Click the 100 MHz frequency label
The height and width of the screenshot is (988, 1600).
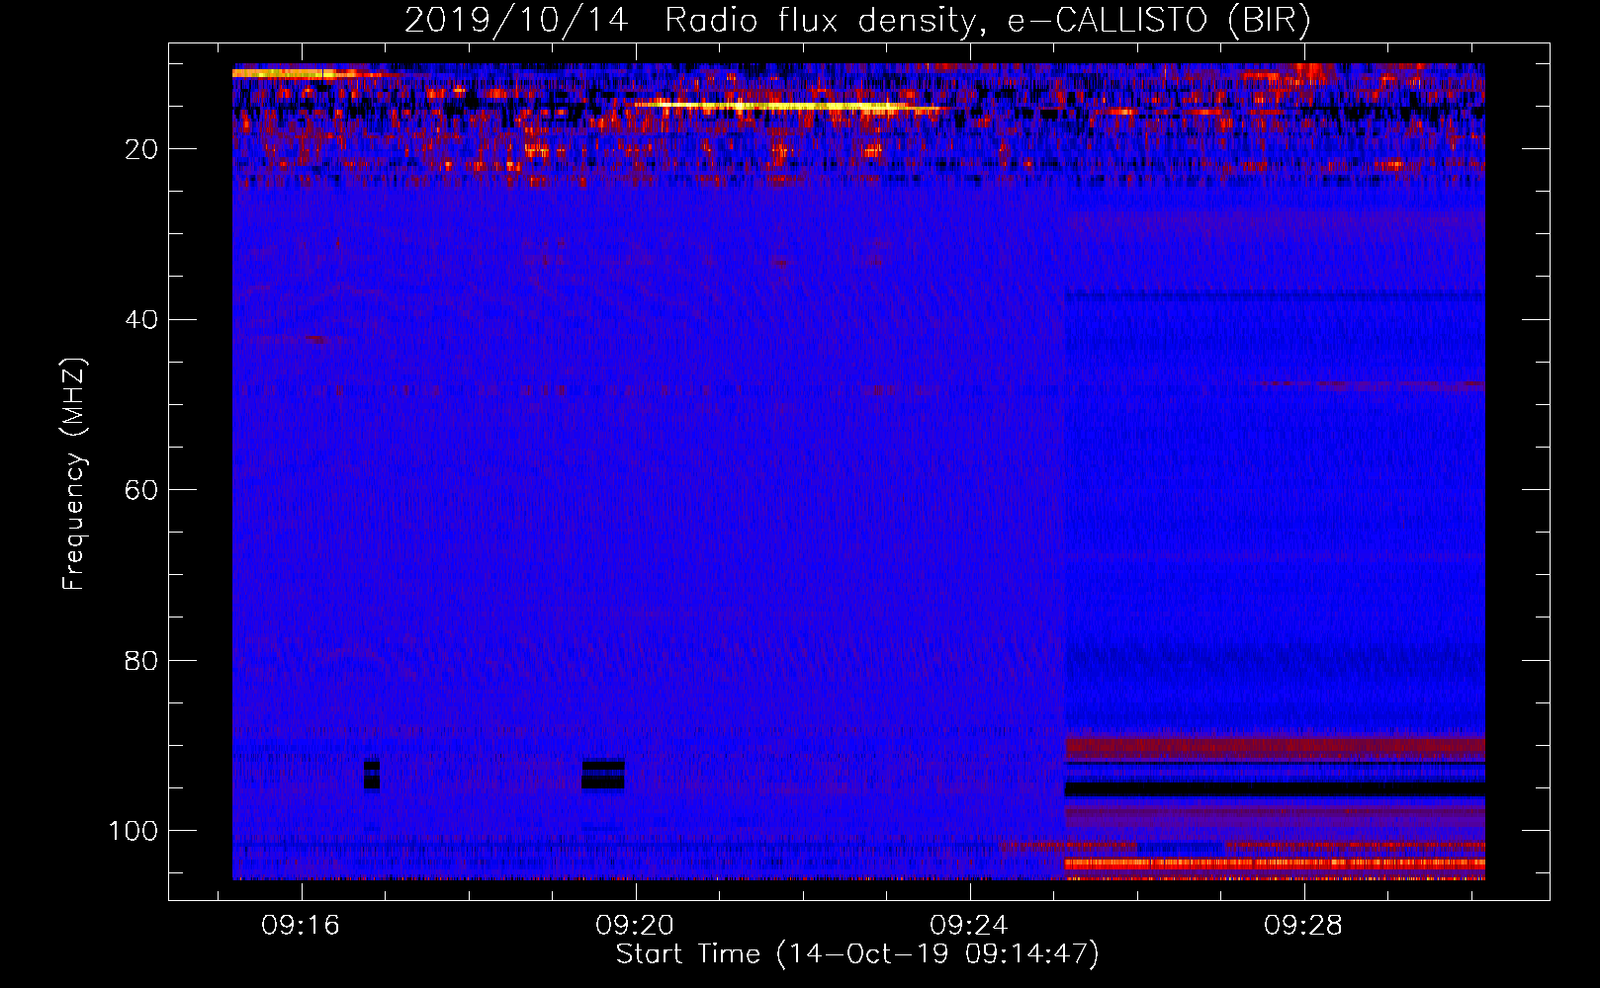[x=133, y=830]
